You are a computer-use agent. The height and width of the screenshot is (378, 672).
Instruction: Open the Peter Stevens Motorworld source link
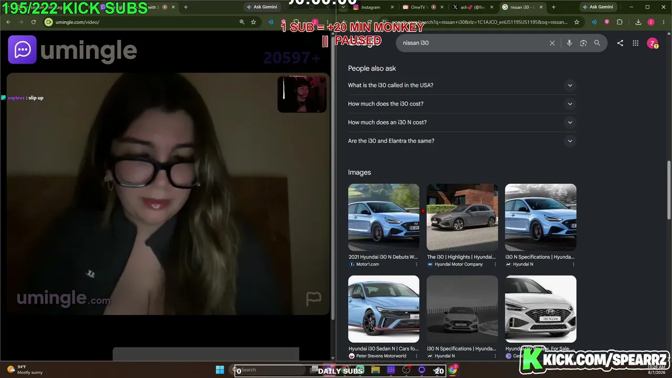coord(381,356)
